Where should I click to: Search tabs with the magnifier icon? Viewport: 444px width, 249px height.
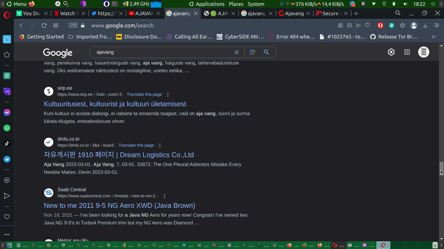398,13
